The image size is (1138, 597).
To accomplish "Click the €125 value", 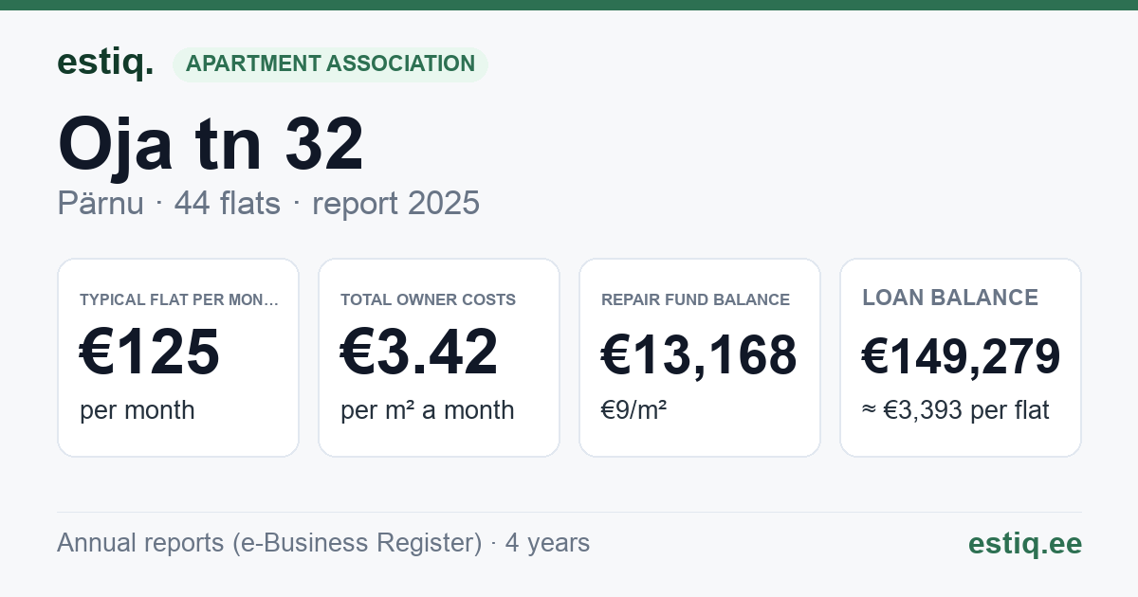I will [x=150, y=353].
